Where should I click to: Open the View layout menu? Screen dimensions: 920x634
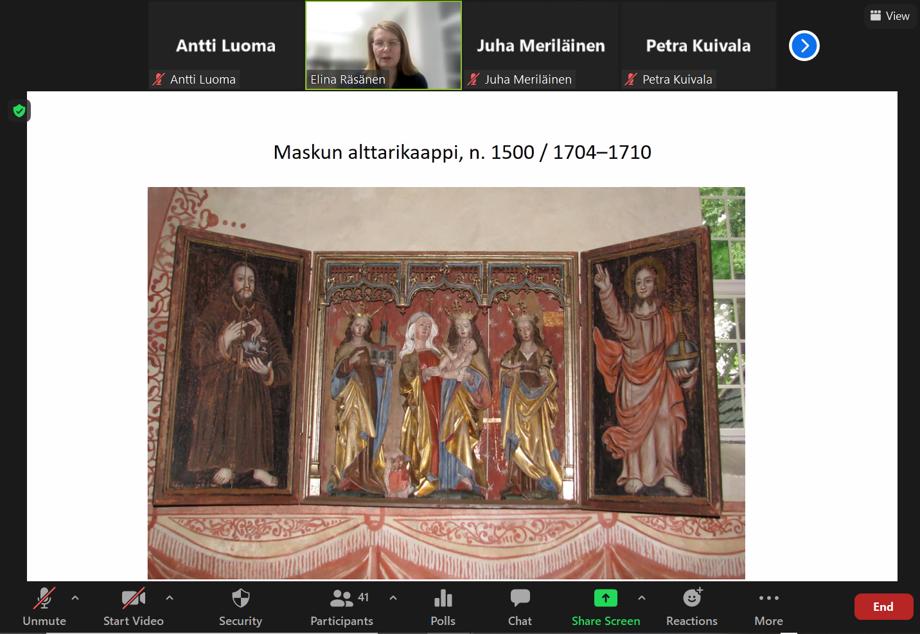[890, 16]
